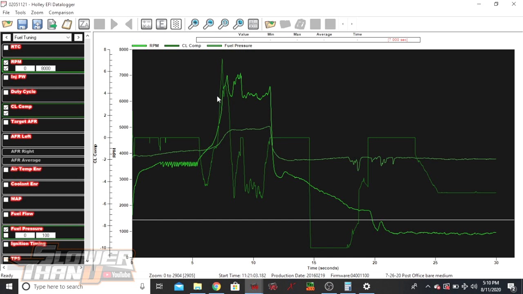The width and height of the screenshot is (523, 294).
Task: Click the CL Comp legend entry
Action: [x=183, y=46]
